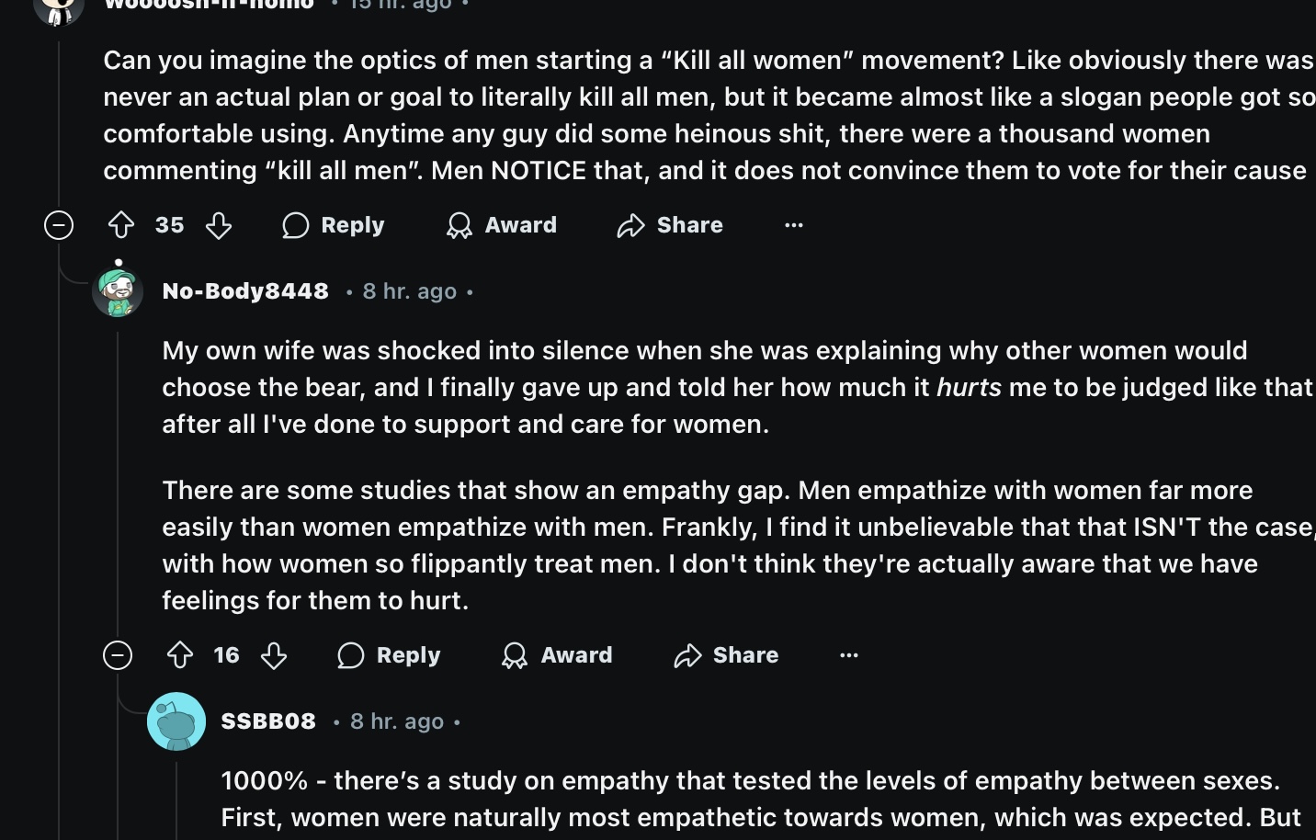Viewport: 1316px width, 840px height.
Task: Reply to the comment with 35 points
Action: coord(334,225)
